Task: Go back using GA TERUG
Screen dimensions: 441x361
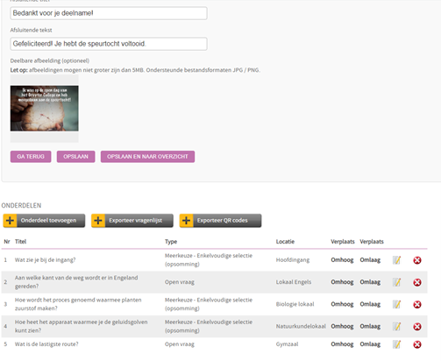Action: coord(31,157)
